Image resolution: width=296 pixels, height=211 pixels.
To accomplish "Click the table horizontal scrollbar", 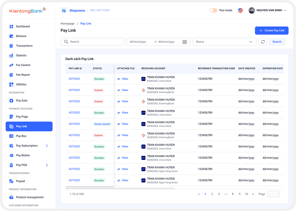I will click(x=120, y=188).
